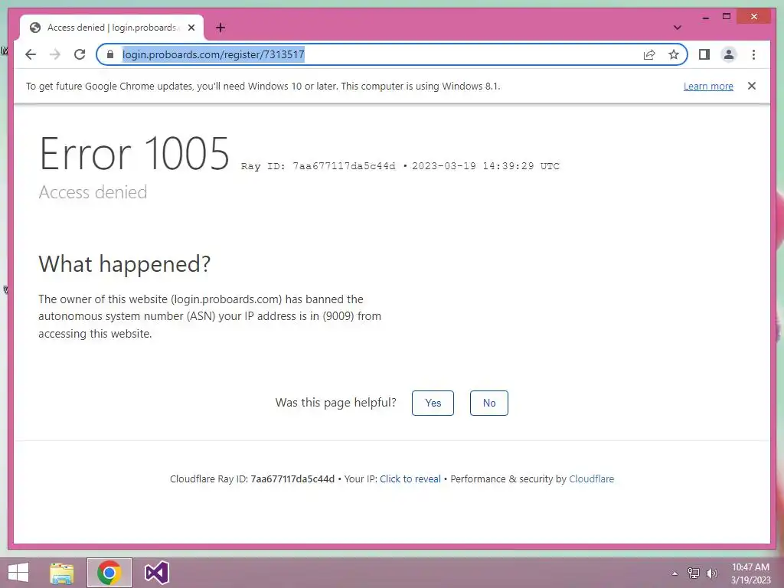Click the forward navigation arrow
Image resolution: width=784 pixels, height=588 pixels.
click(x=55, y=54)
